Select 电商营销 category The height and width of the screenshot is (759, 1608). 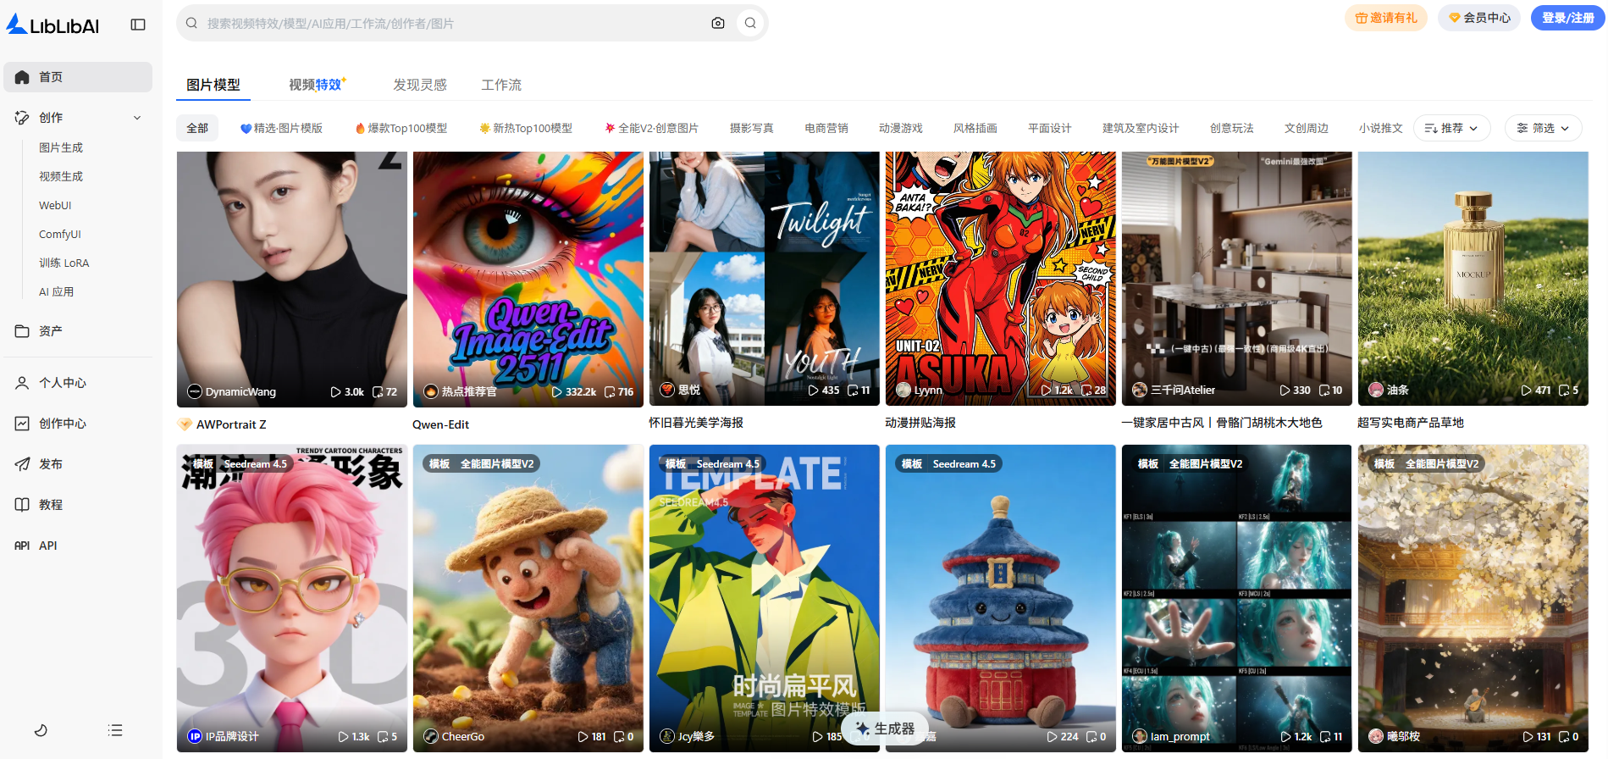point(826,128)
